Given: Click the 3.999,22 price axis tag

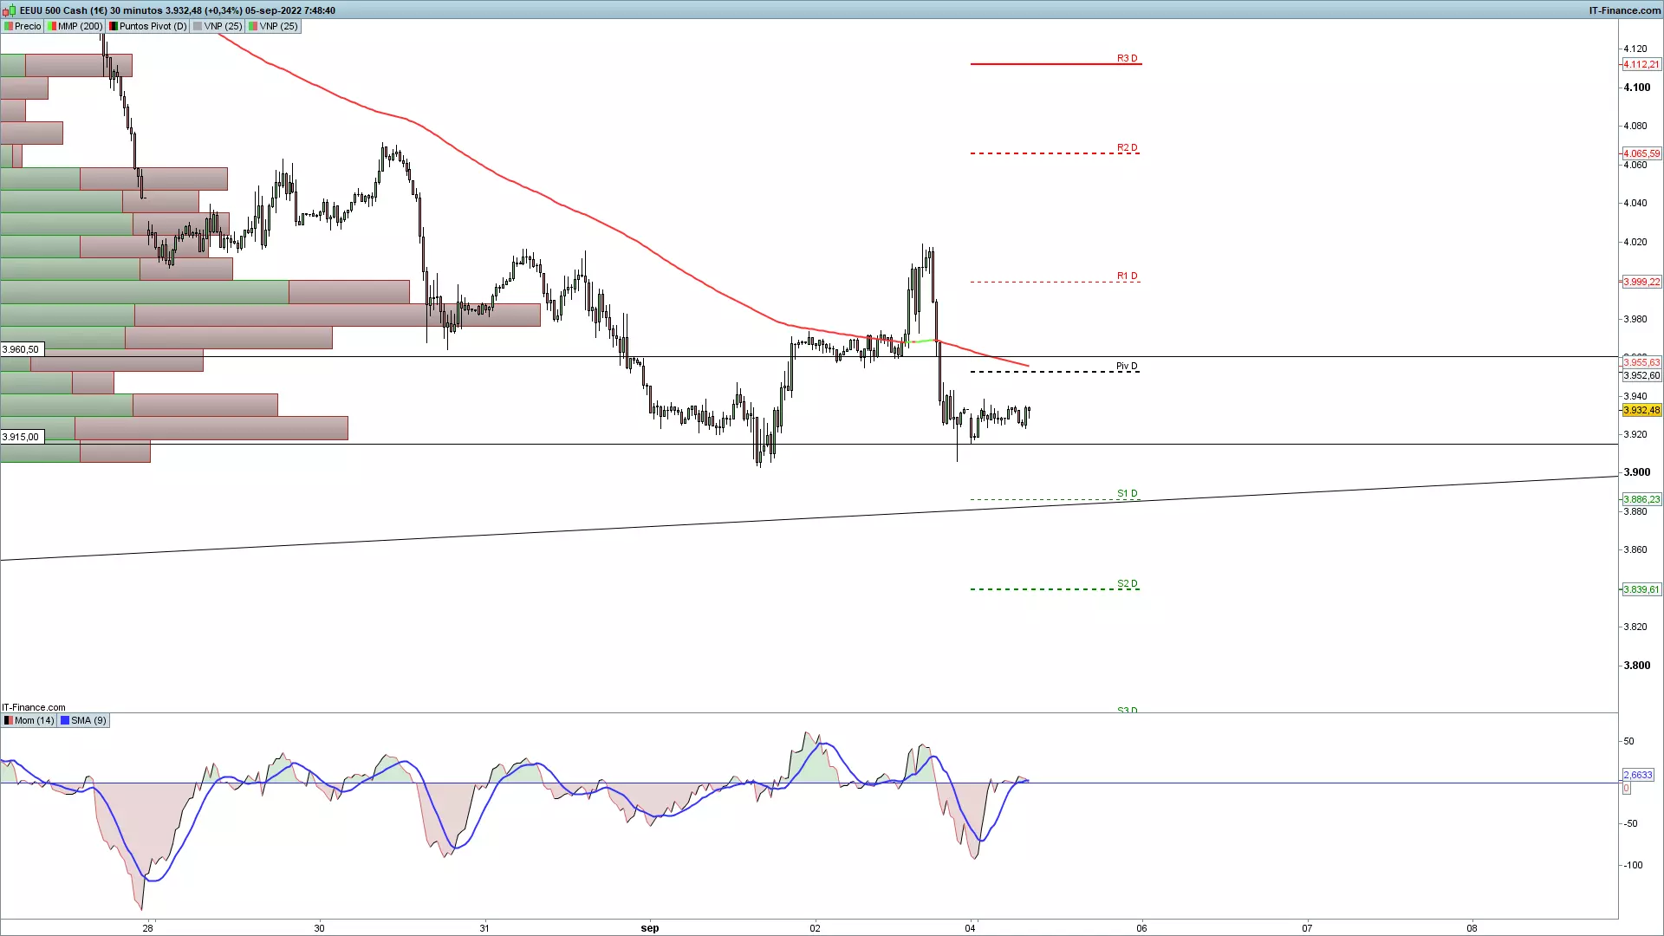Looking at the screenshot, I should (x=1641, y=282).
